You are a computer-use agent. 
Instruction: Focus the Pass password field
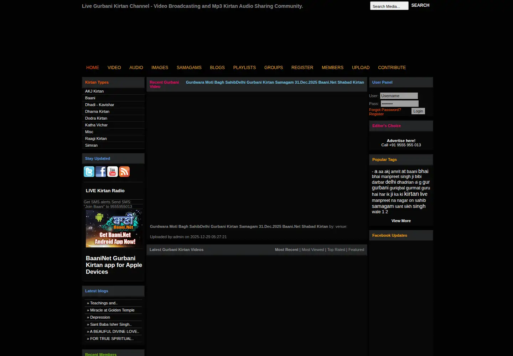(400, 104)
